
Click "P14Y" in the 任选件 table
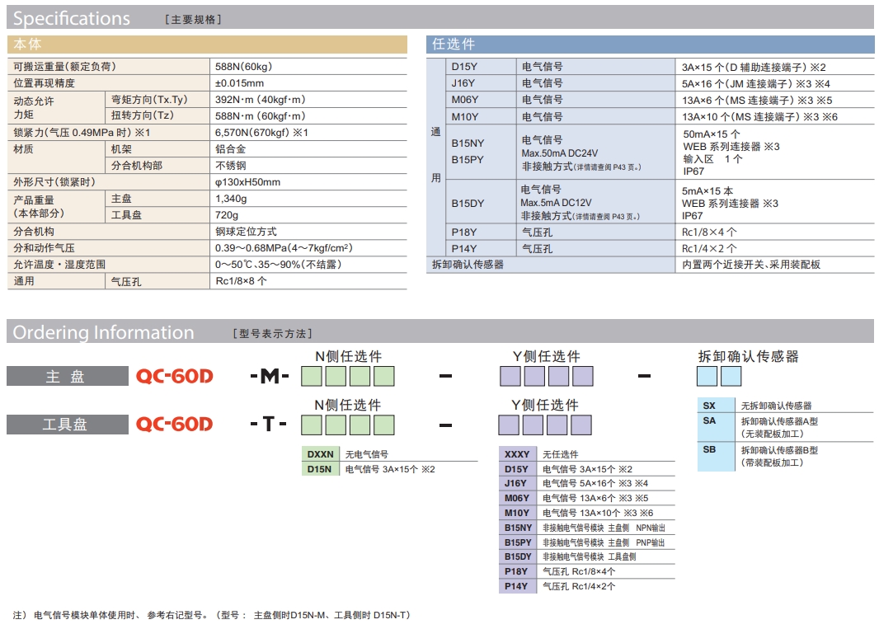(464, 248)
